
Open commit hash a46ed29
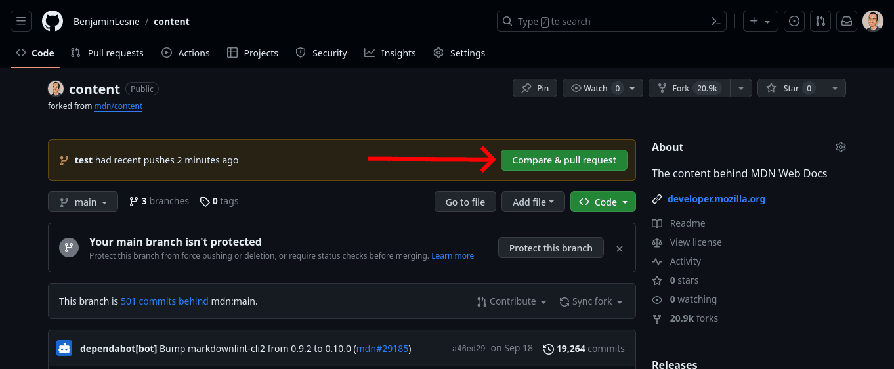tap(469, 349)
